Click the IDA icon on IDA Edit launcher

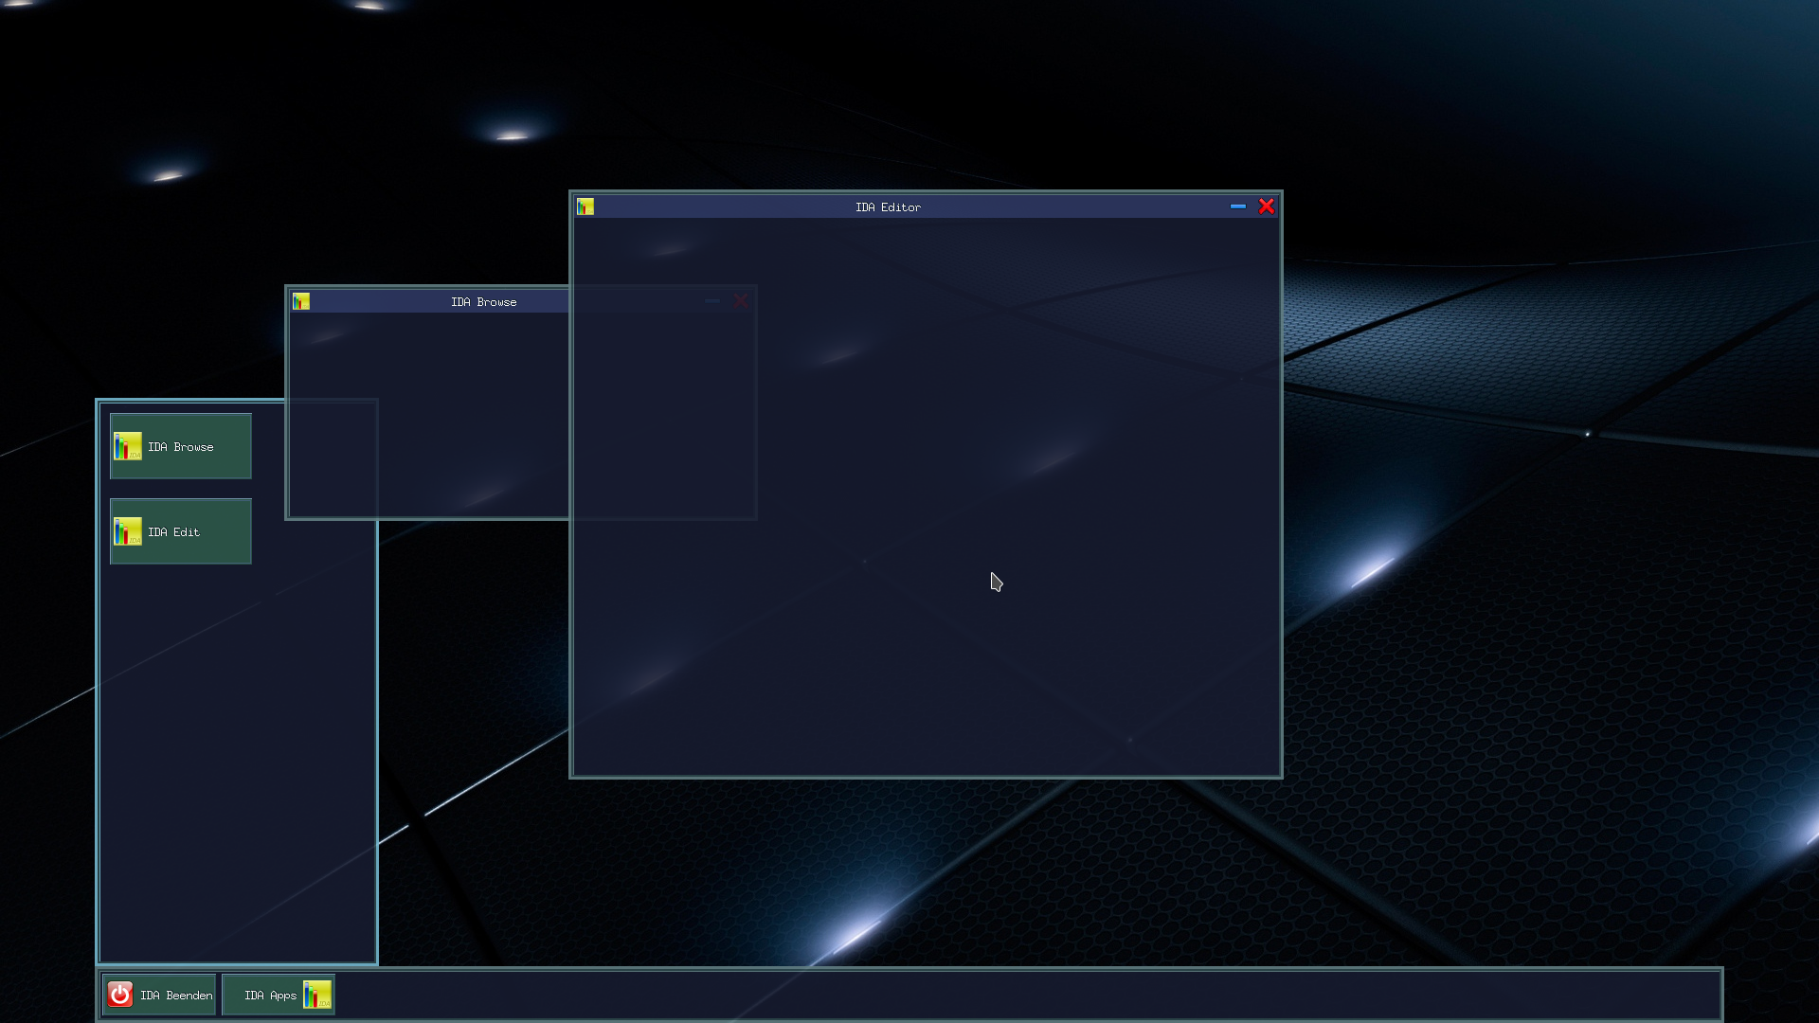coord(126,531)
